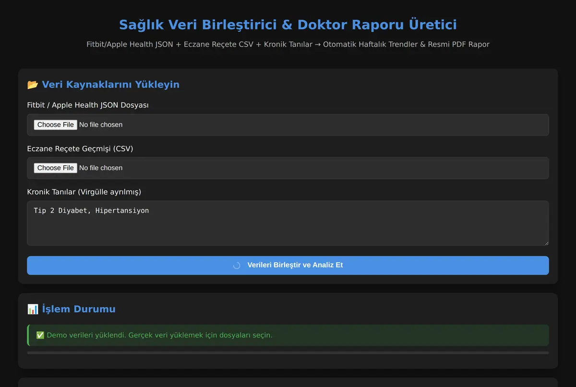Click the 'İşlem Durumu' heading

79,309
